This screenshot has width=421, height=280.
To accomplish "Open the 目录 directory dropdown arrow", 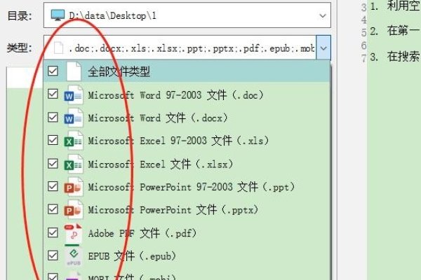I will 322,15.
